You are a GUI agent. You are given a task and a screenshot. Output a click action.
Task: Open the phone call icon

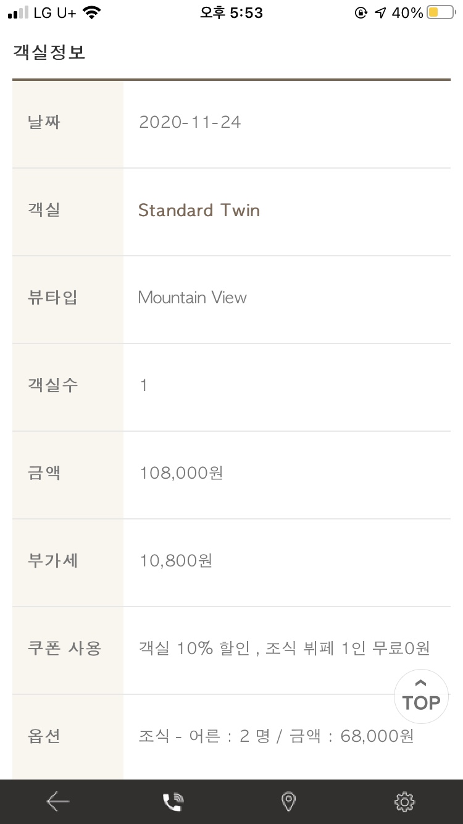173,802
